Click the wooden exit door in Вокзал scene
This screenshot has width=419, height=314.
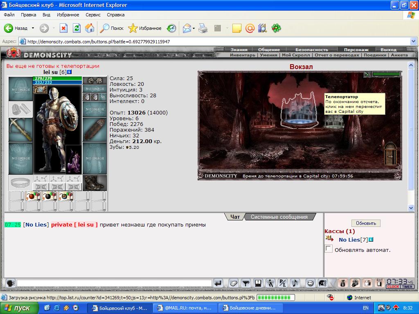tap(390, 154)
